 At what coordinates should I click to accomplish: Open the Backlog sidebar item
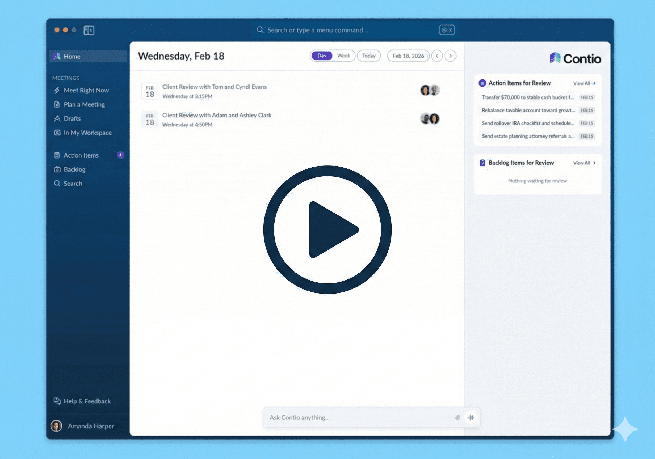[x=74, y=170]
